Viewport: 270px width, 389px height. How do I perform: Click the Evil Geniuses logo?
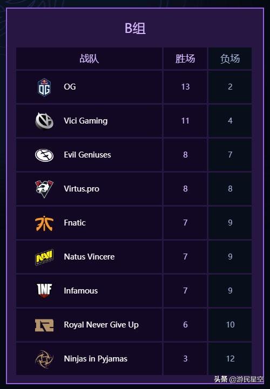pos(44,155)
